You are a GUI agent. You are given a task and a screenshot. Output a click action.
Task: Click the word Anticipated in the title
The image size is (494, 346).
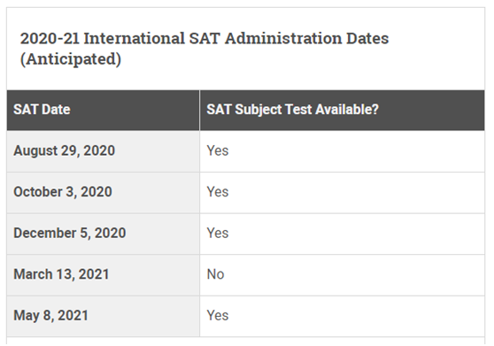pos(71,59)
